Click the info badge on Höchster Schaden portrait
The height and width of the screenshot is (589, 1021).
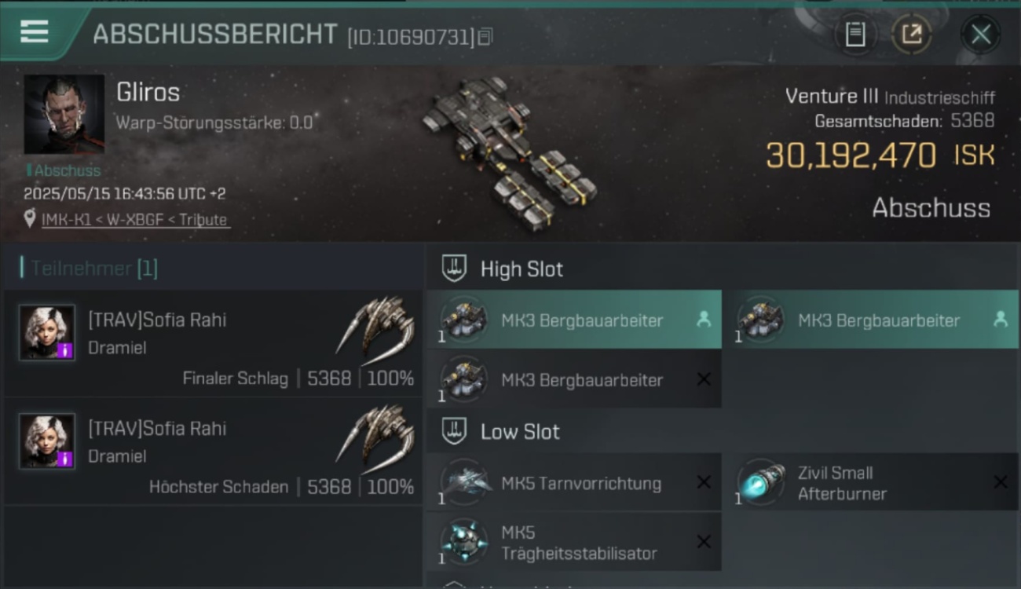tap(66, 459)
